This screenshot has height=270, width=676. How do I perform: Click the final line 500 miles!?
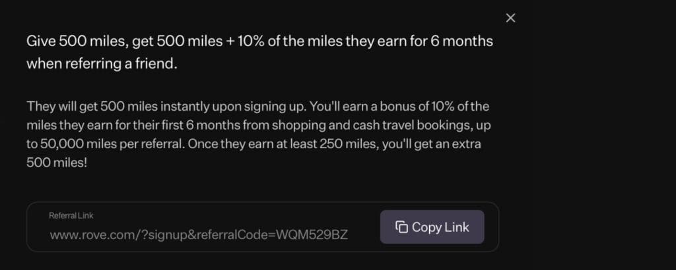click(x=57, y=160)
